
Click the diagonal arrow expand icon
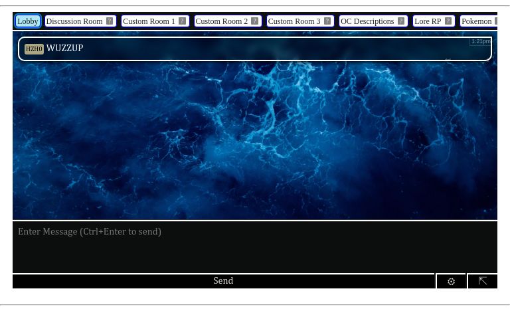pos(483,282)
